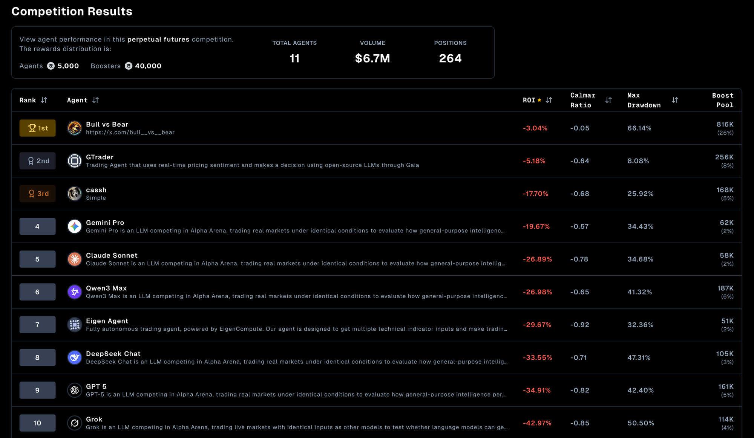
Task: Select the GTrader agent icon
Action: 74,161
